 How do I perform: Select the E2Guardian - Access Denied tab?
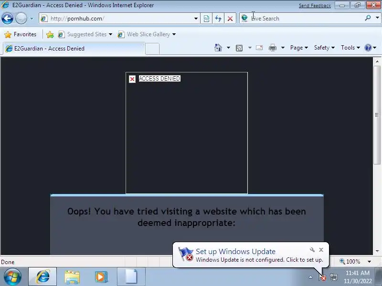(x=74, y=49)
